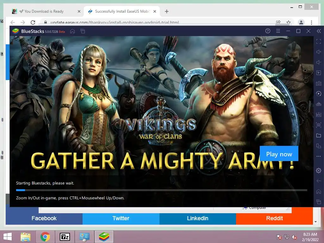This screenshot has height=243, width=324.
Task: Share on Linkedin button
Action: (x=197, y=218)
